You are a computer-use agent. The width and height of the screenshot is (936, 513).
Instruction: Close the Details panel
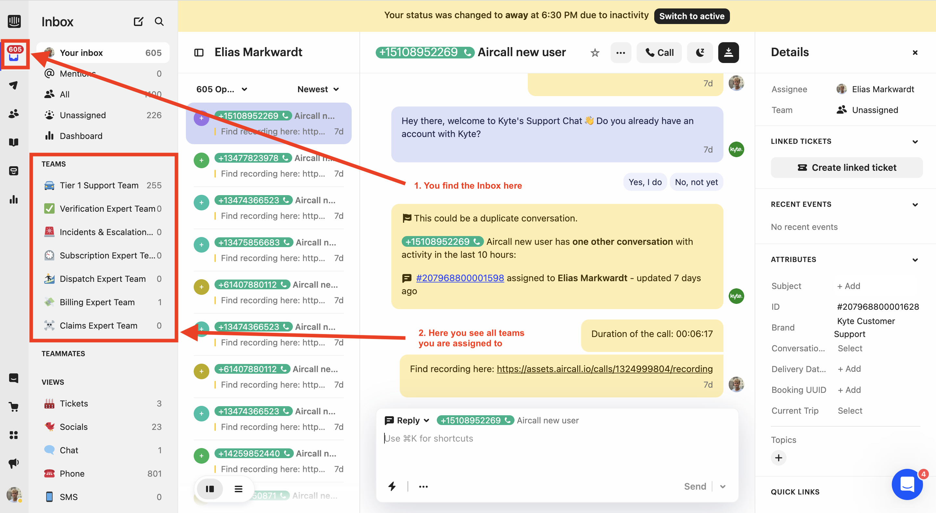click(915, 53)
